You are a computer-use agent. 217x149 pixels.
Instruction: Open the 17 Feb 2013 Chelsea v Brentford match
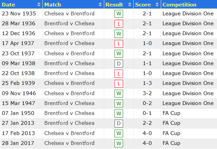pyautogui.click(x=69, y=133)
